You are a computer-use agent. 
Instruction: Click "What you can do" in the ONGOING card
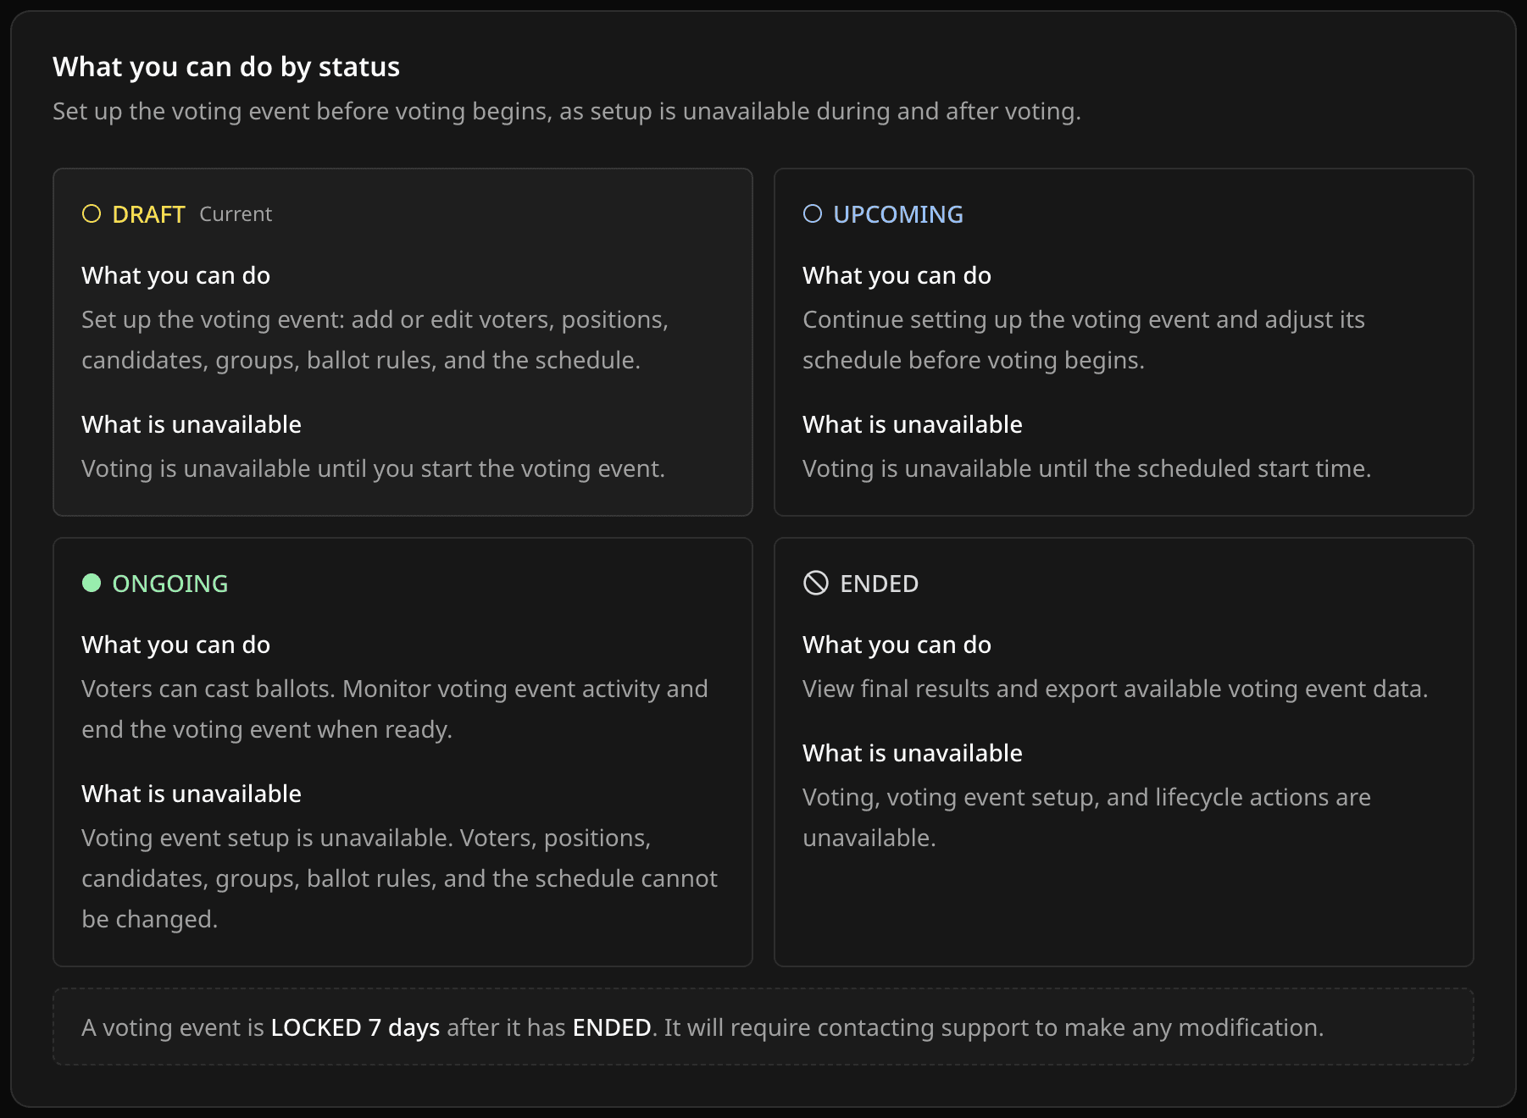click(175, 645)
